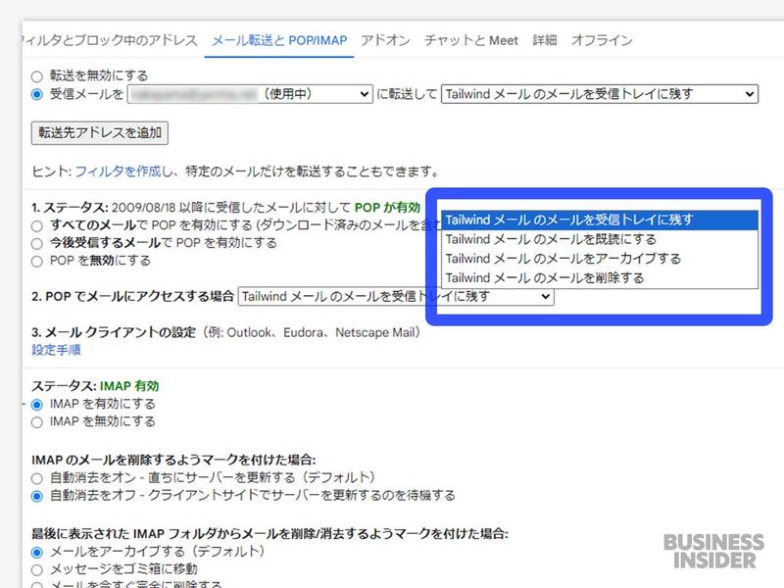Choose メールをアーカイブする option in list

tap(600, 259)
